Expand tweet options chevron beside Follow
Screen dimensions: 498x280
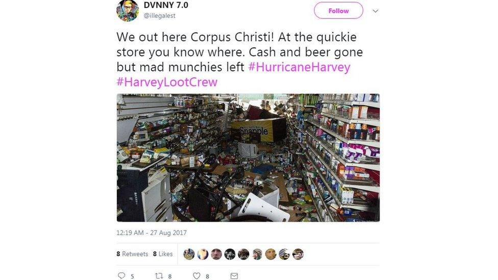coord(376,11)
